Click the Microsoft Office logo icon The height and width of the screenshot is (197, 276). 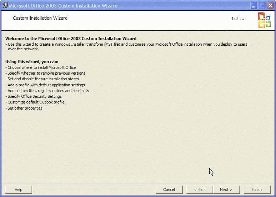(x=264, y=20)
